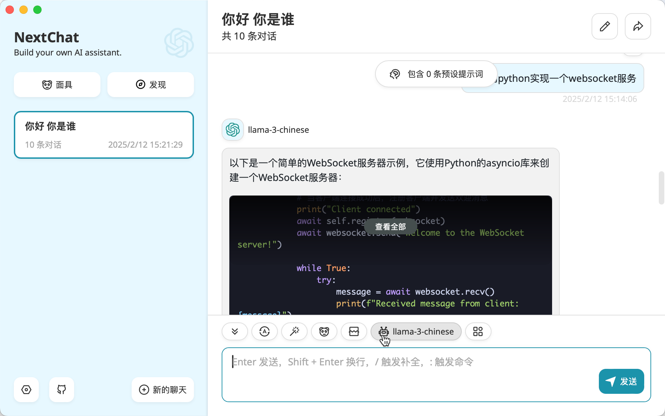The width and height of the screenshot is (665, 416).
Task: Share this conversation via arrow icon
Action: coord(638,26)
